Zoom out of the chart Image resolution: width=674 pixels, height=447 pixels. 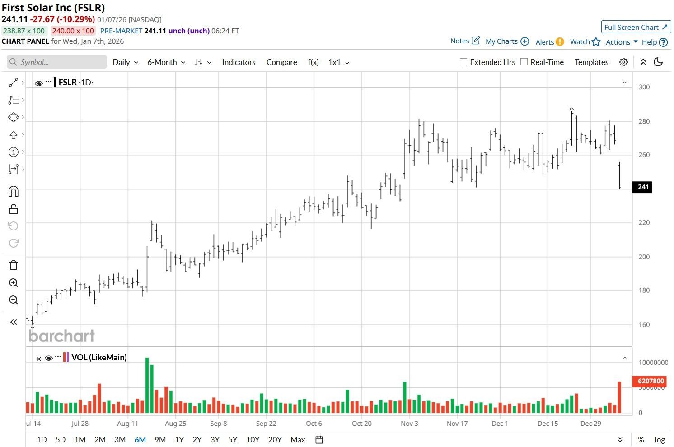tap(14, 300)
